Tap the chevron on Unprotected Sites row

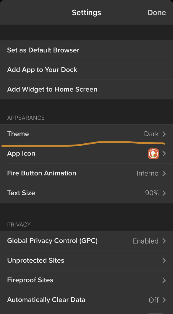pos(164,261)
